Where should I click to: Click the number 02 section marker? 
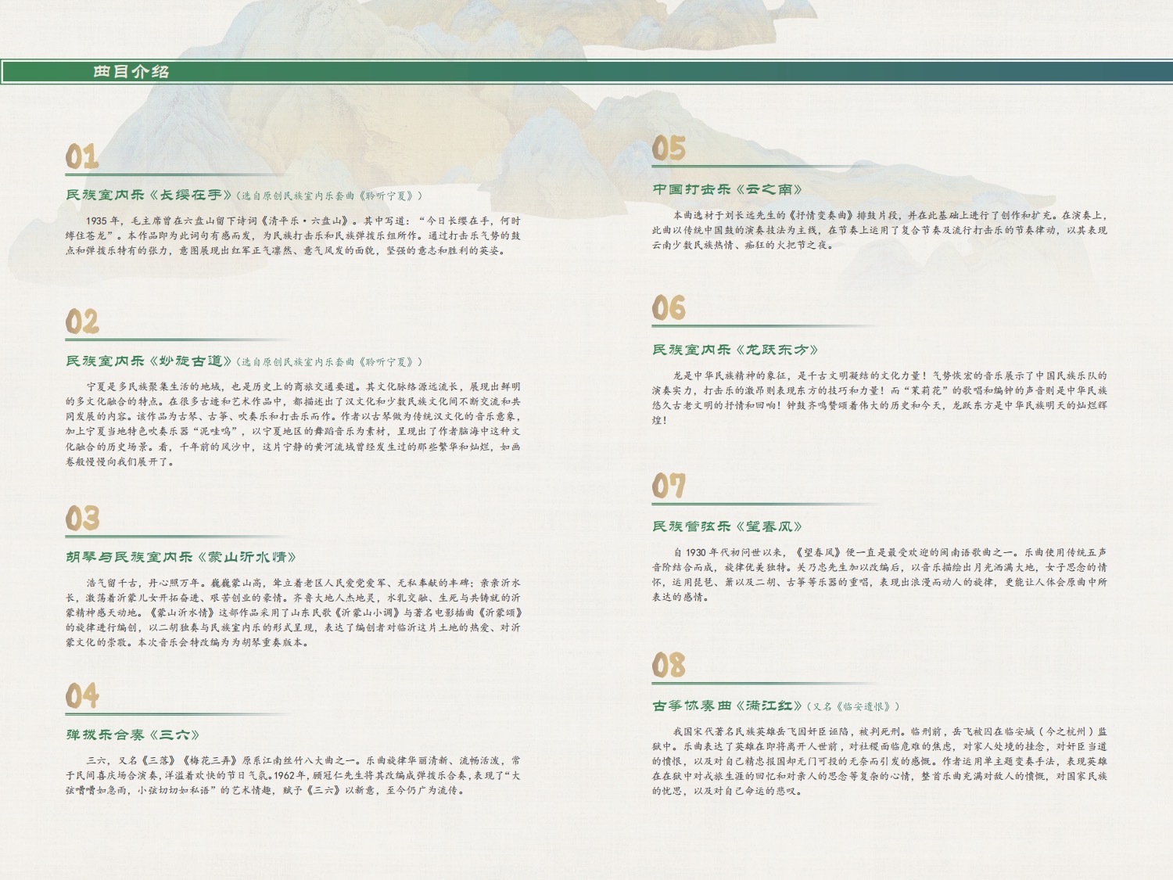click(82, 321)
